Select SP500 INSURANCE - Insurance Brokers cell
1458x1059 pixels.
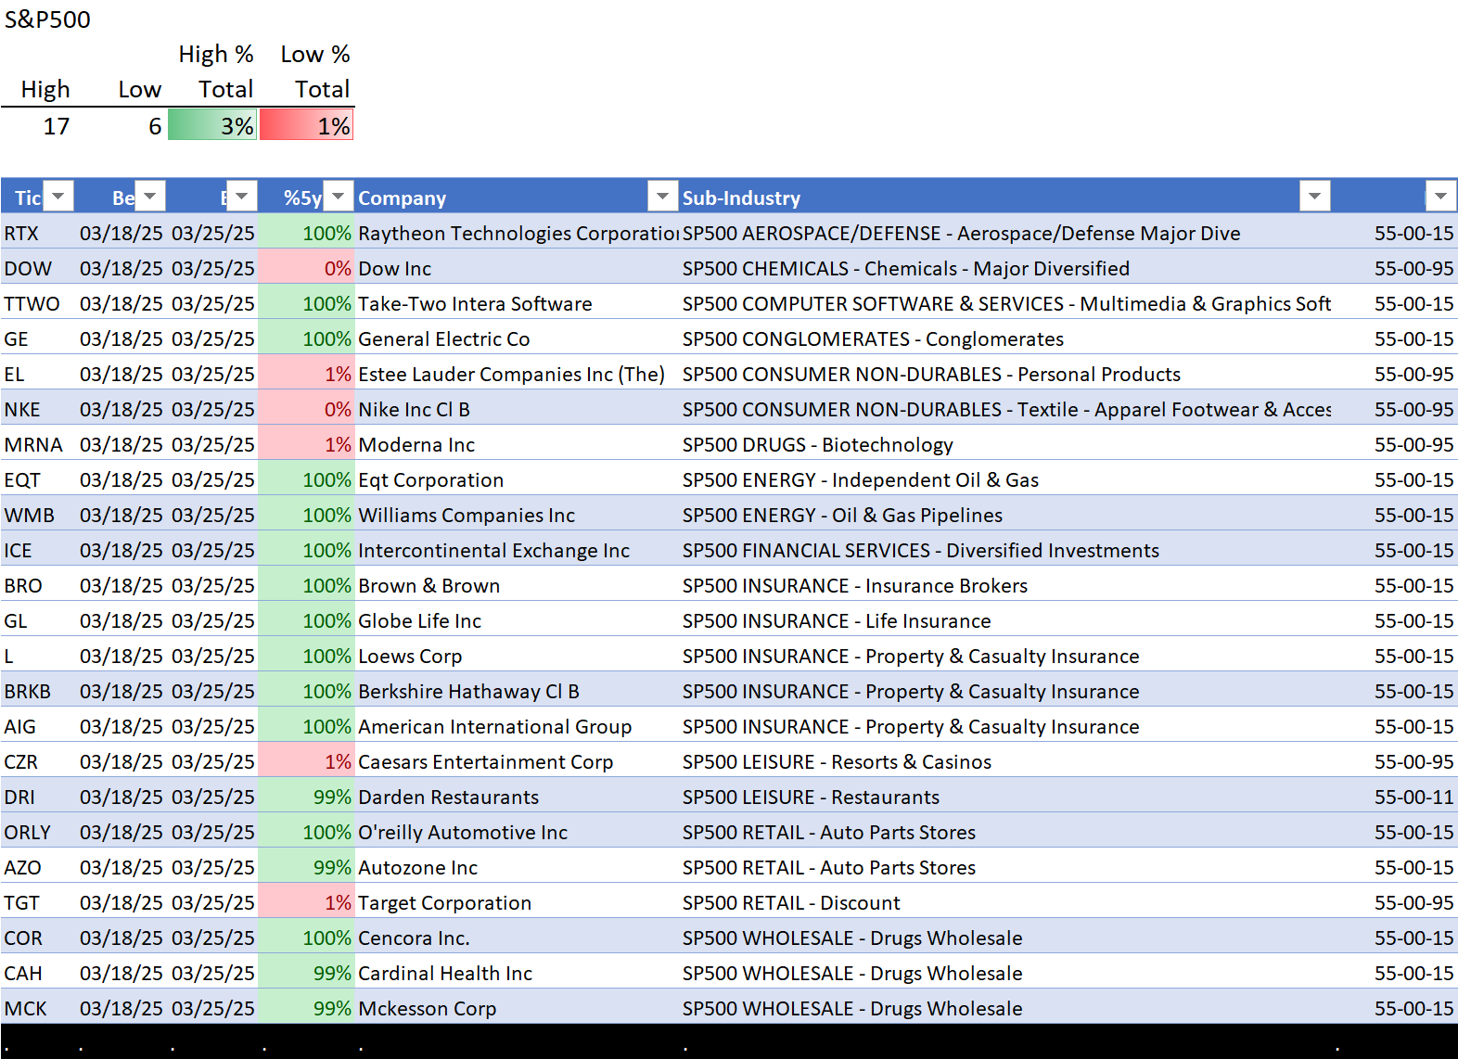(x=1006, y=585)
